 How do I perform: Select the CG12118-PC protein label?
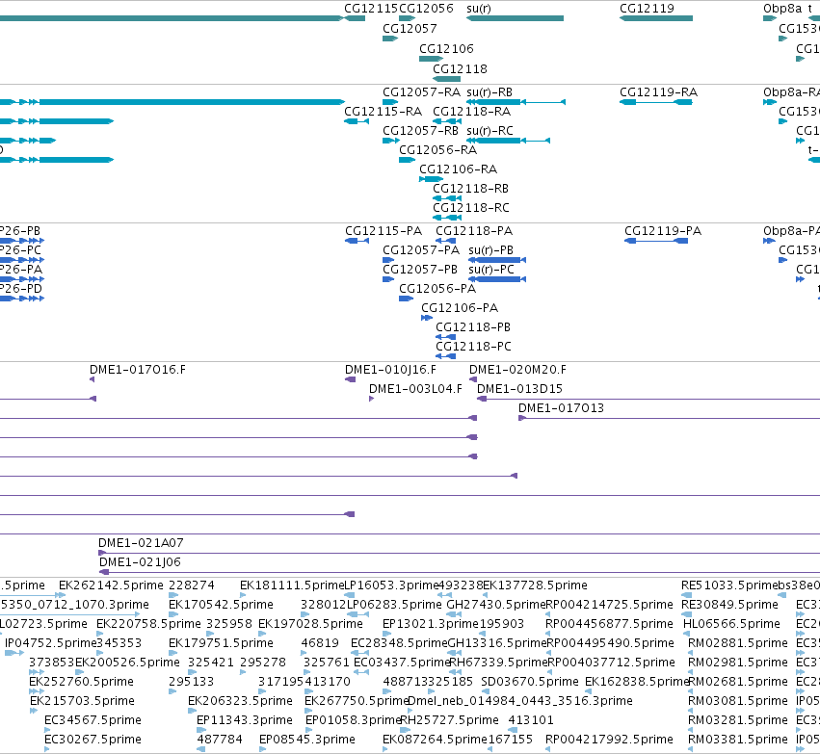[x=474, y=347]
